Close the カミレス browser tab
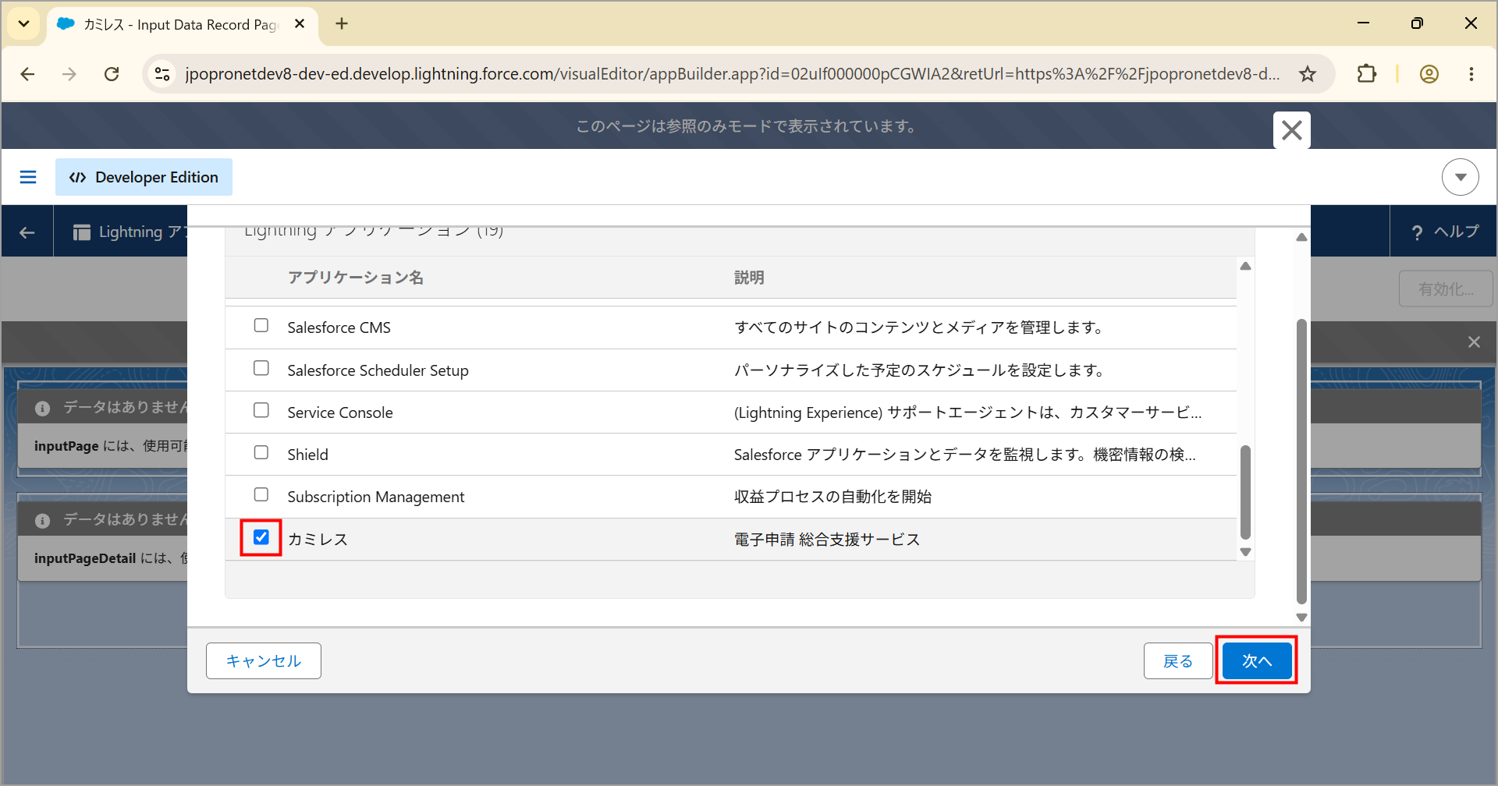 coord(300,23)
